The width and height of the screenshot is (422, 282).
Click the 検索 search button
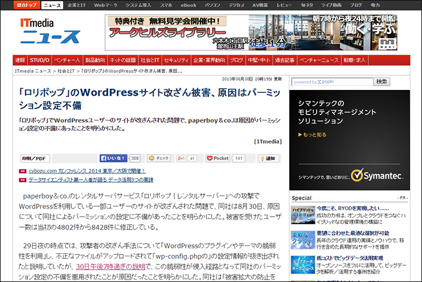tap(382, 82)
